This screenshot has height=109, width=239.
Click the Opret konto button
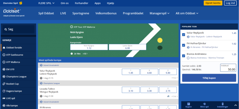213,3
